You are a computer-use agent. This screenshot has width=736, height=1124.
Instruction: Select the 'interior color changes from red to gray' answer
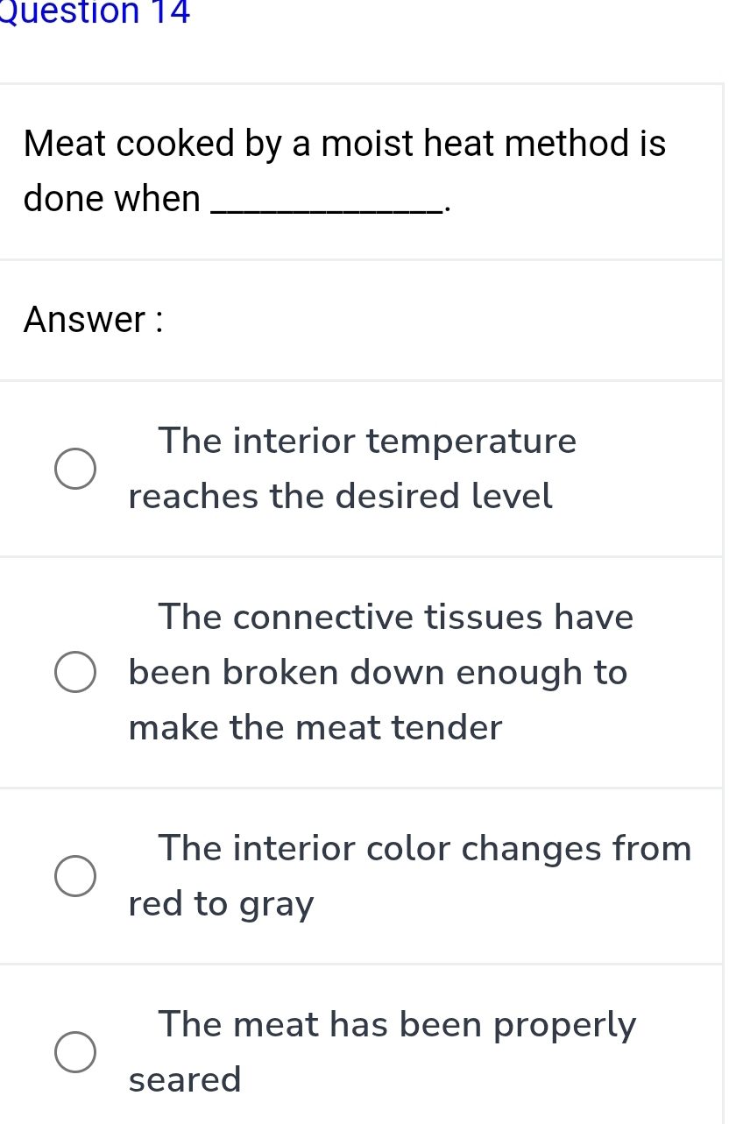point(75,875)
